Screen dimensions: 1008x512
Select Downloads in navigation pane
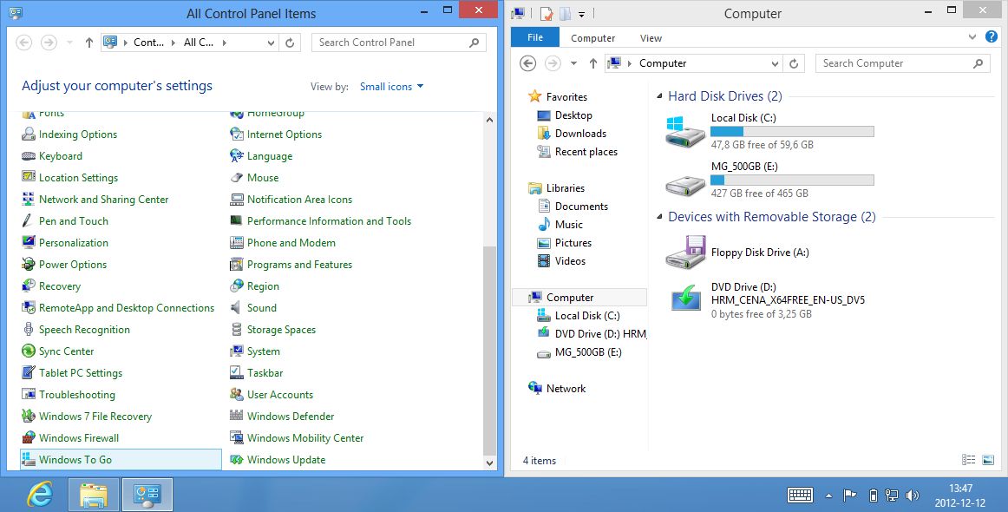(x=572, y=133)
